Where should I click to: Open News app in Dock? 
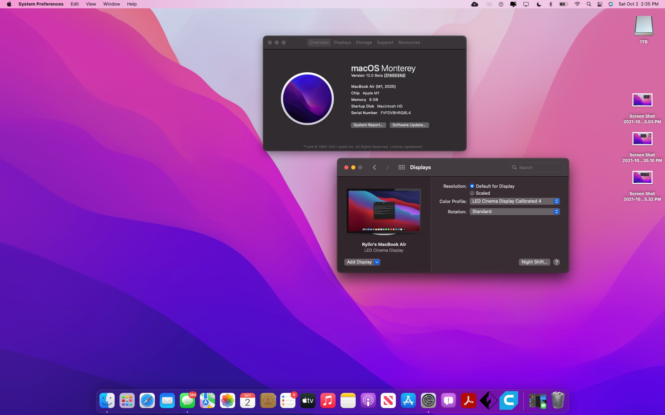388,401
